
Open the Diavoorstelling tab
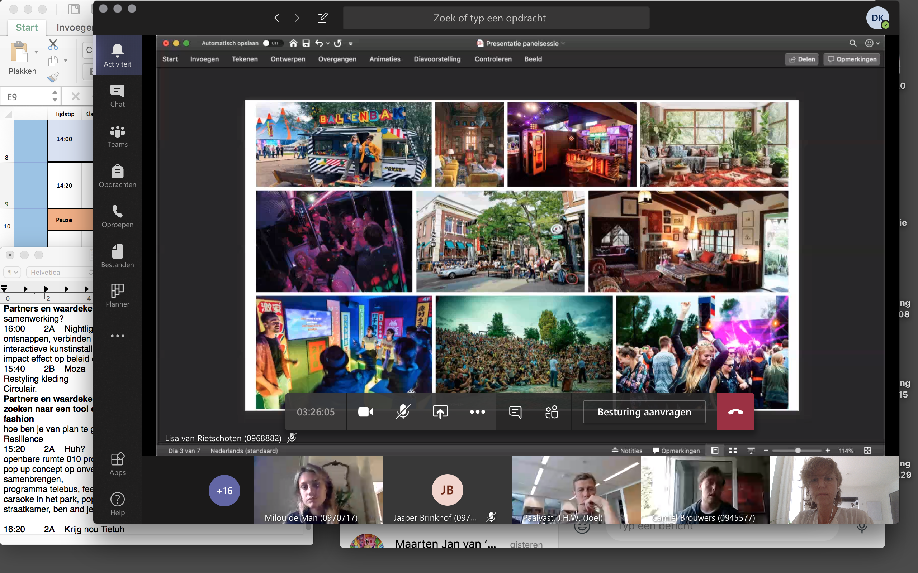437,59
